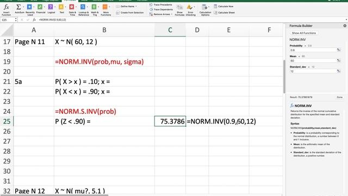Expand the Define Name dropdown arrow

136,7
